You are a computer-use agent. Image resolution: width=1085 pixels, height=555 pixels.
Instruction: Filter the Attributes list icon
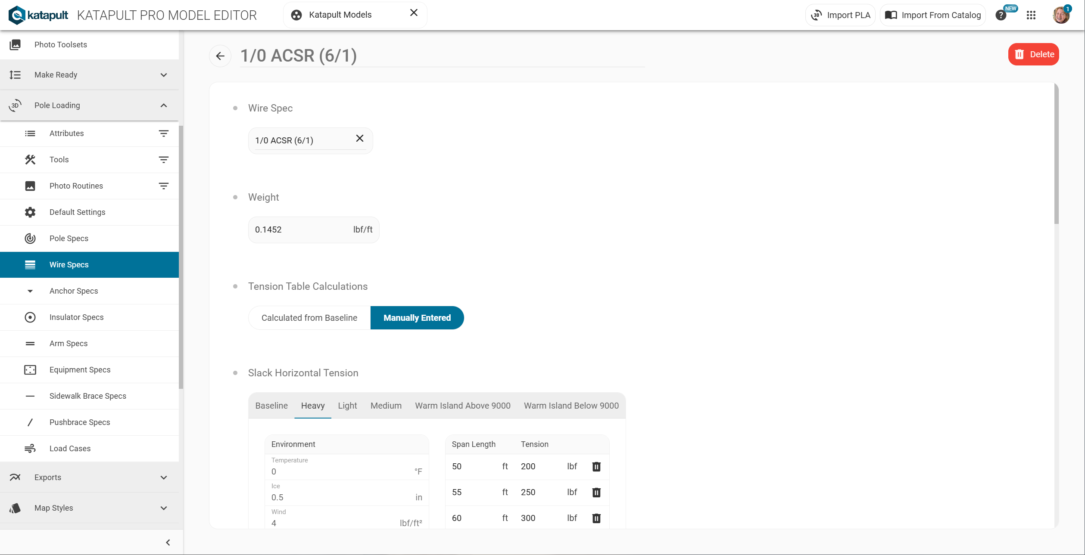coord(163,133)
